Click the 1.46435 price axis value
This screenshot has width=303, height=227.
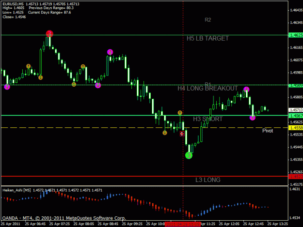pyautogui.click(x=296, y=10)
